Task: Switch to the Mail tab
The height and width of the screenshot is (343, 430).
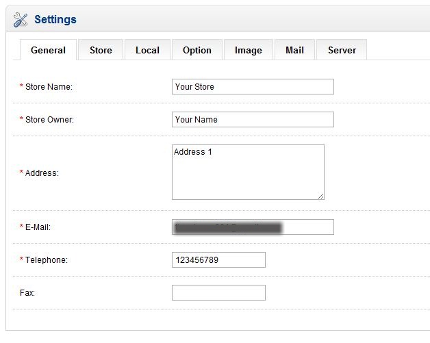Action: [x=294, y=50]
